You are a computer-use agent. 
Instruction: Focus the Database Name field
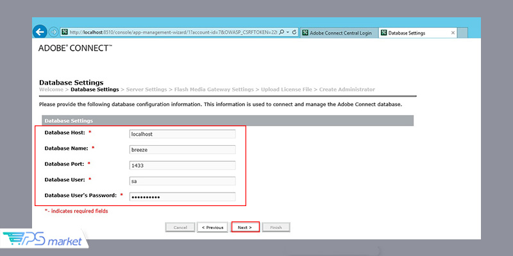click(182, 150)
